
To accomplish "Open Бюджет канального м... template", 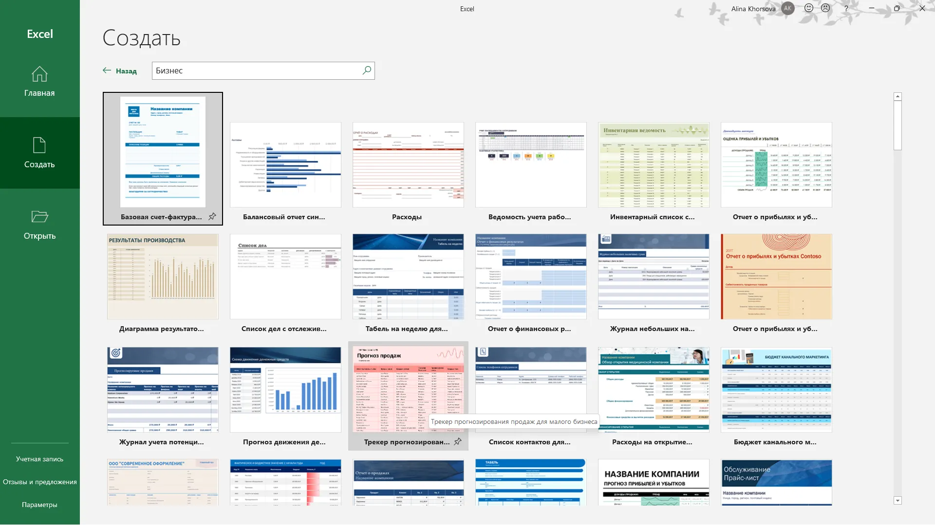I will pos(776,390).
